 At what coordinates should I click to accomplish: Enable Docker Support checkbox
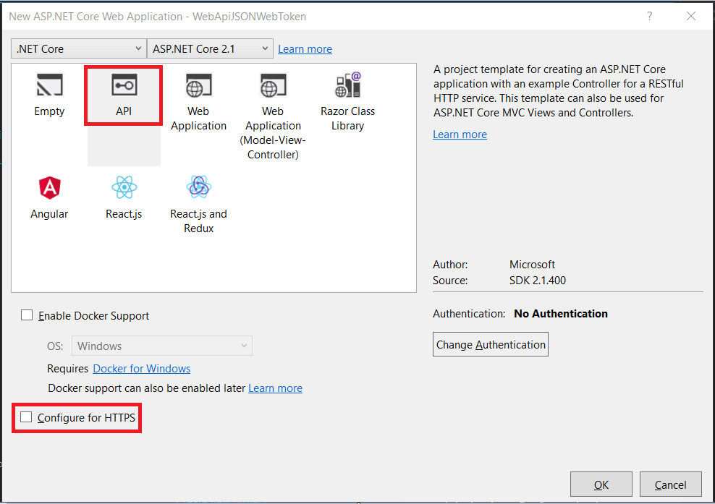coord(27,315)
